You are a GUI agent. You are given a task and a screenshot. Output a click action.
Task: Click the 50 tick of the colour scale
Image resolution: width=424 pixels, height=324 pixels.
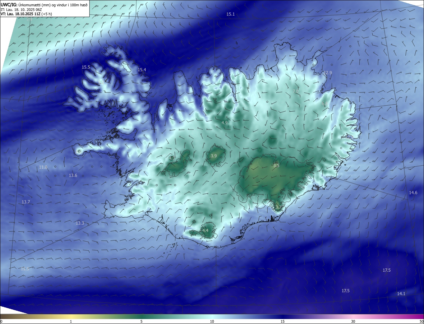click(x=421, y=321)
